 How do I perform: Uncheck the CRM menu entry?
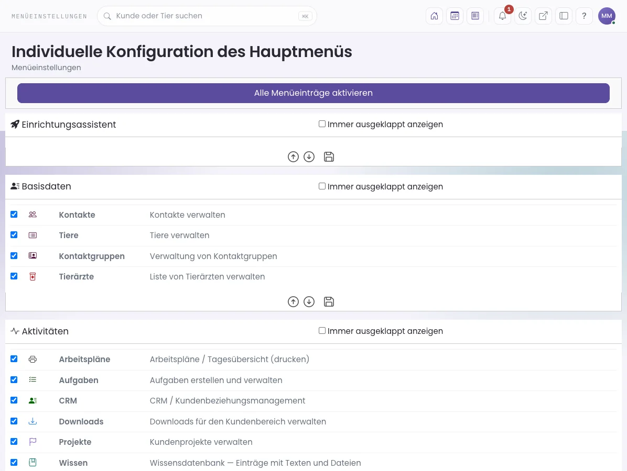14,400
